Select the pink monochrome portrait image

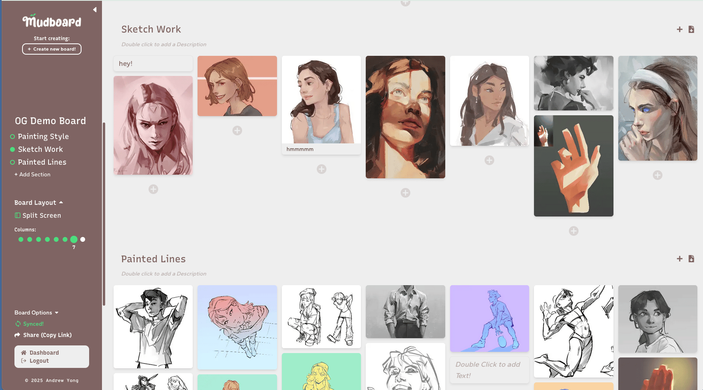pos(153,125)
